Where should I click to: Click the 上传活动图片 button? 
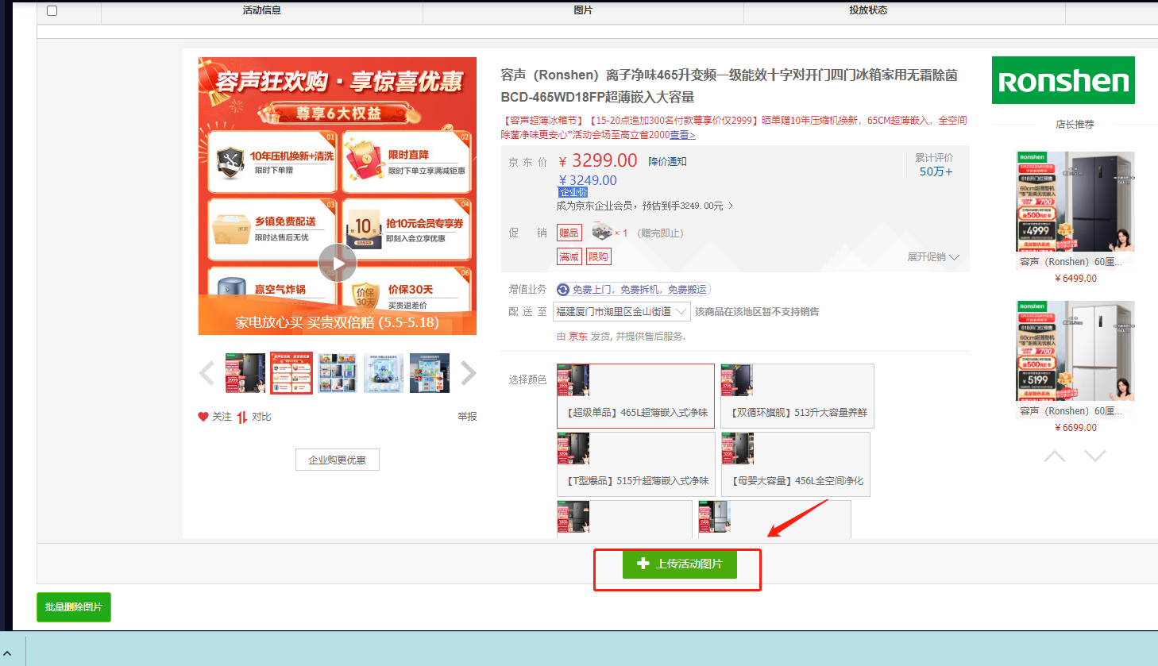coord(679,564)
